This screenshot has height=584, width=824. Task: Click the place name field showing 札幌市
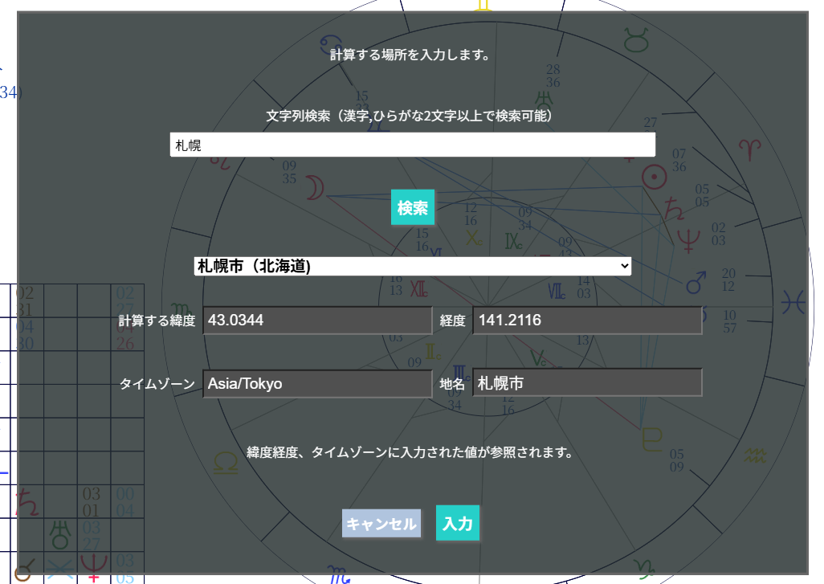click(x=587, y=382)
